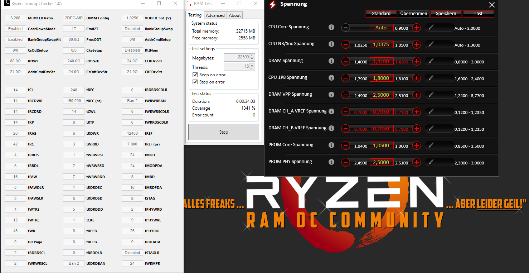Click the tRFC value 240
Image resolution: width=529 pixels, height=273 pixels.
[x=74, y=90]
